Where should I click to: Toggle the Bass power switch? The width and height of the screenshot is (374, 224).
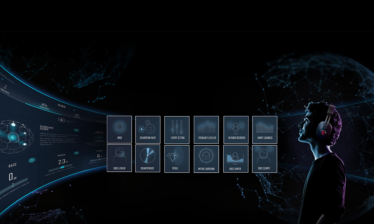[x=31, y=160]
